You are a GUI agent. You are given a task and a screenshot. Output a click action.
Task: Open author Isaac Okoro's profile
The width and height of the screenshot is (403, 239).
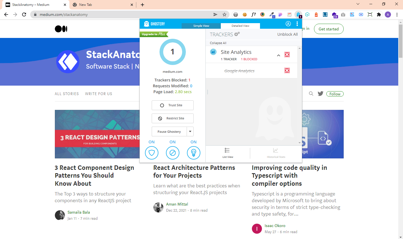(275, 226)
